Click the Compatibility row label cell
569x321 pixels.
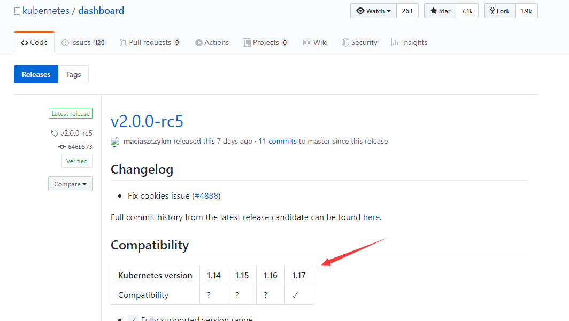pyautogui.click(x=155, y=295)
